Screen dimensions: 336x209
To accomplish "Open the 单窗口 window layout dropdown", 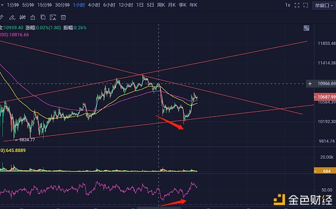I will point(324,6).
